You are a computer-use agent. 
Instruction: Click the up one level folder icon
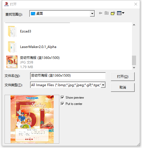(x=106, y=13)
